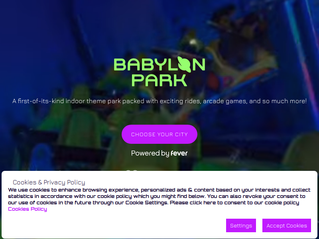Click the fever brand logo

pyautogui.click(x=179, y=153)
